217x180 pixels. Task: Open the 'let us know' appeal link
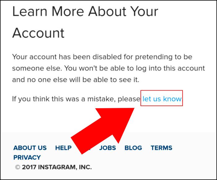coord(162,99)
